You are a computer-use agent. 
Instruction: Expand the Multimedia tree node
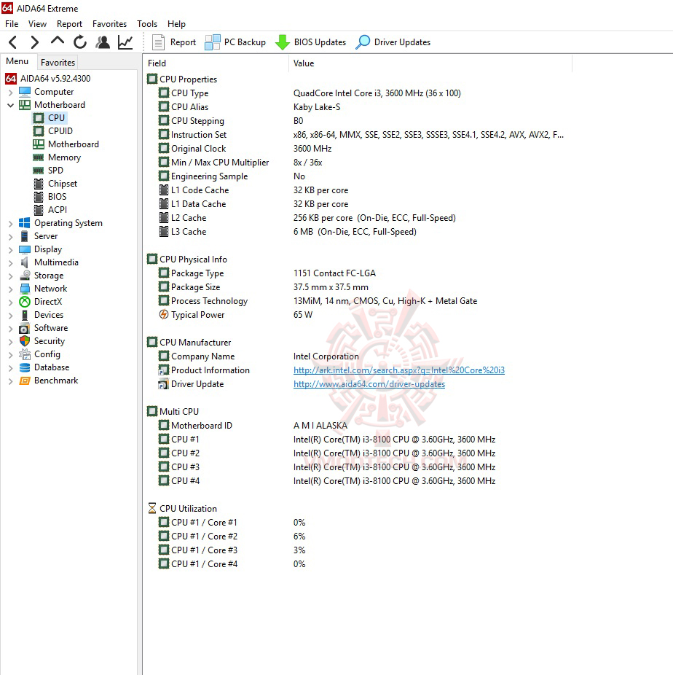pyautogui.click(x=11, y=262)
